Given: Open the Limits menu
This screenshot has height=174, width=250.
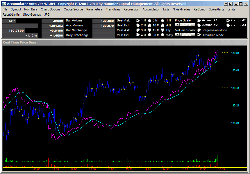Looking at the screenshot, I should tap(231, 9).
